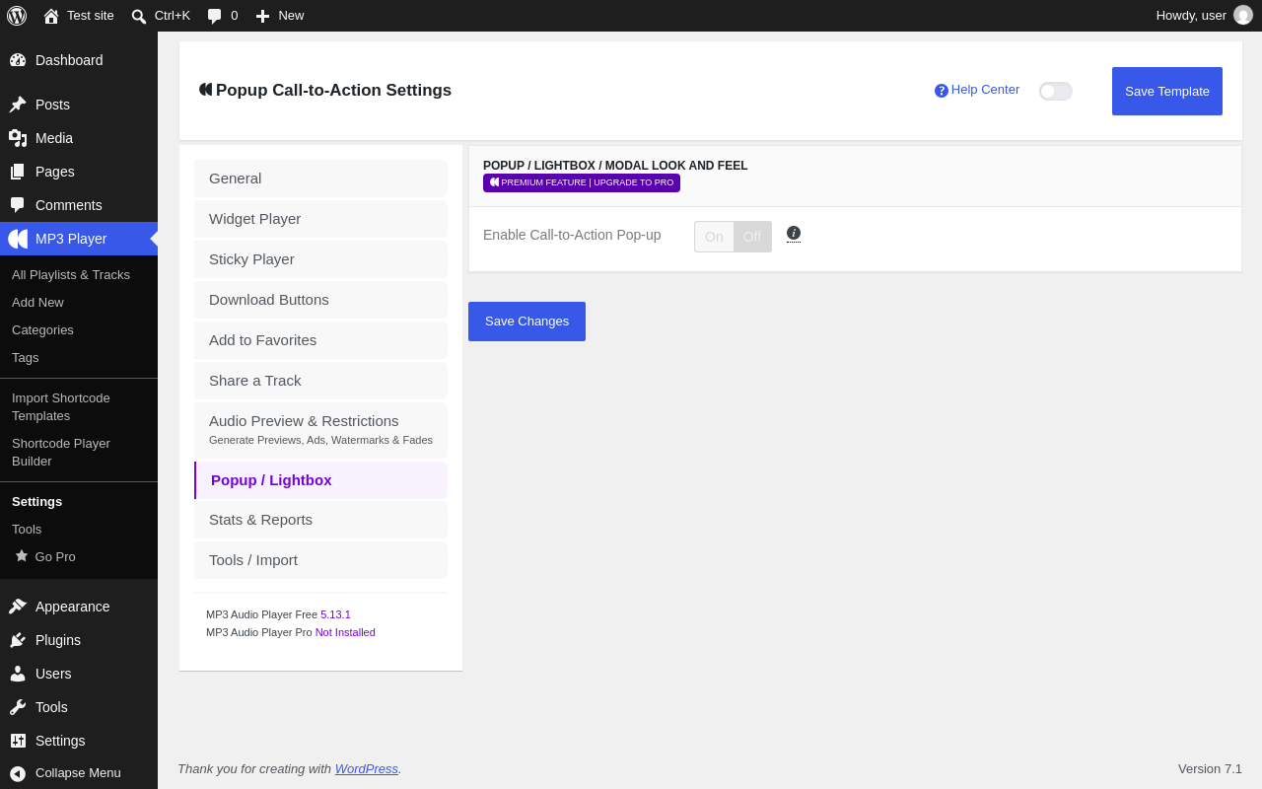Open the user avatar in top bar
Image resolution: width=1262 pixels, height=789 pixels.
coord(1243,15)
